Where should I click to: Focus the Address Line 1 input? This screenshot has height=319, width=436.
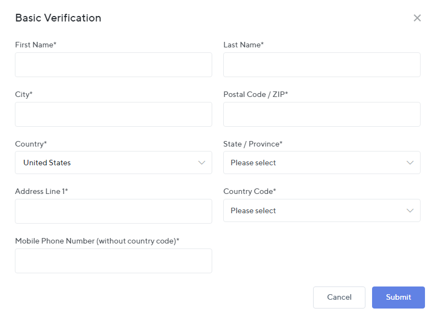[114, 211]
